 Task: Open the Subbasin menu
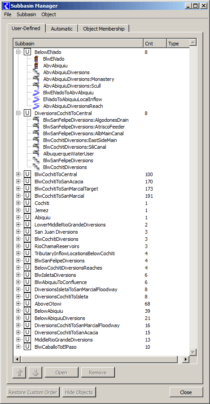pyautogui.click(x=26, y=14)
